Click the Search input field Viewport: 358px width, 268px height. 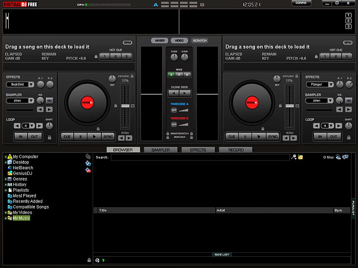click(x=200, y=157)
